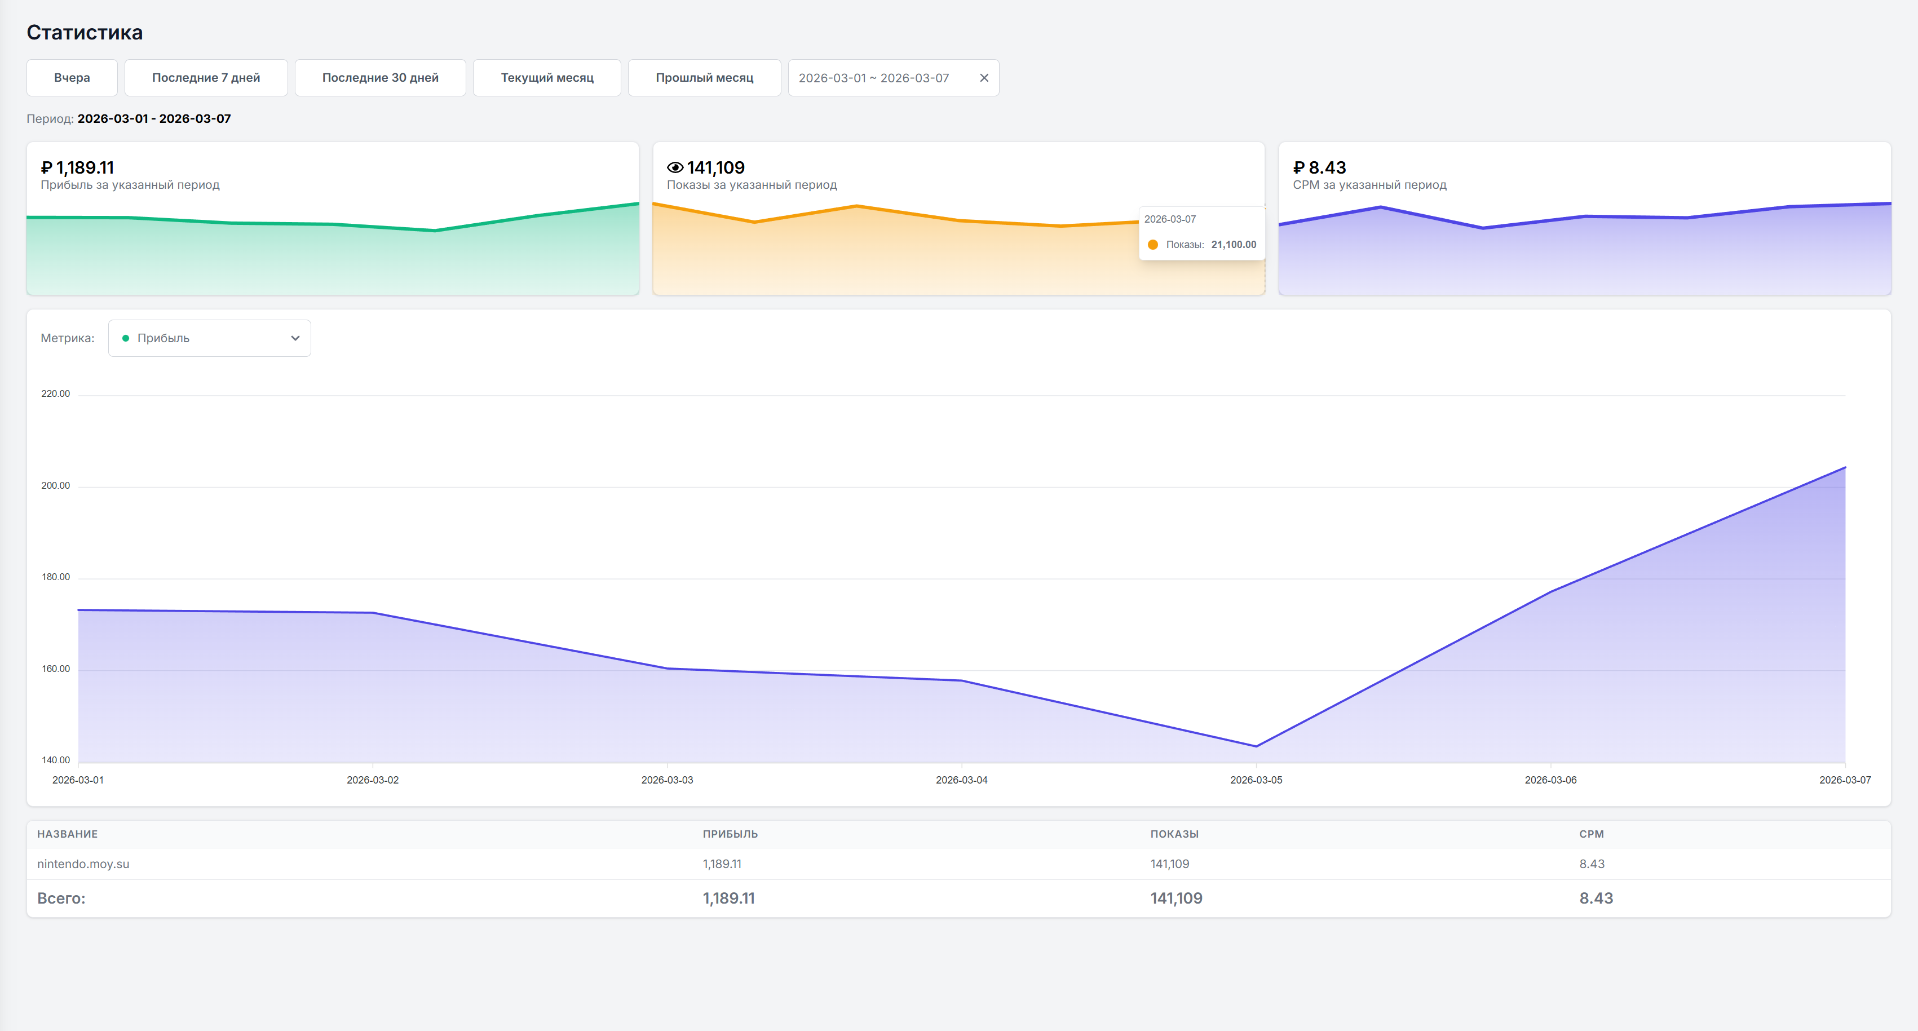Select the Вчера period filter
This screenshot has width=1918, height=1031.
click(72, 78)
